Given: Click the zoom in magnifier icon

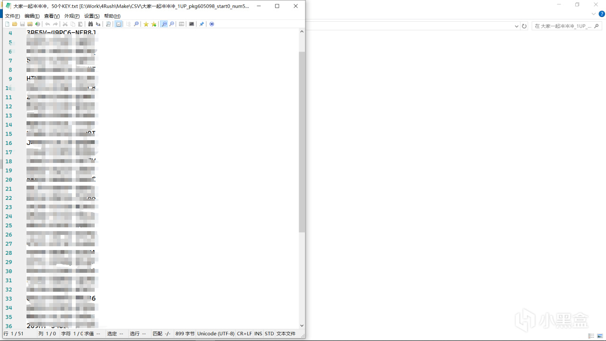Looking at the screenshot, I should tap(164, 24).
